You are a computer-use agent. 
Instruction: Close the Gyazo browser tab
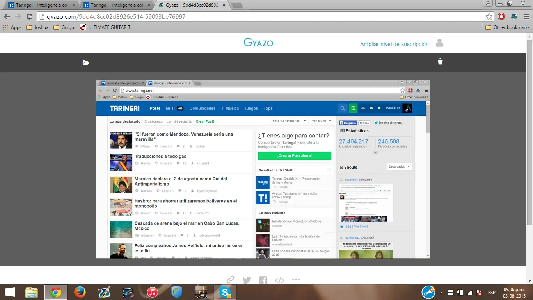point(224,5)
